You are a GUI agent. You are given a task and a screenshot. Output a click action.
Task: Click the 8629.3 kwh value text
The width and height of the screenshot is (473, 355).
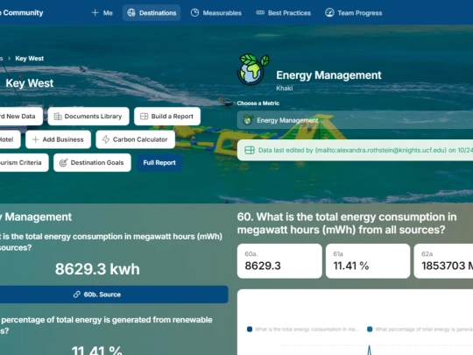pyautogui.click(x=97, y=269)
